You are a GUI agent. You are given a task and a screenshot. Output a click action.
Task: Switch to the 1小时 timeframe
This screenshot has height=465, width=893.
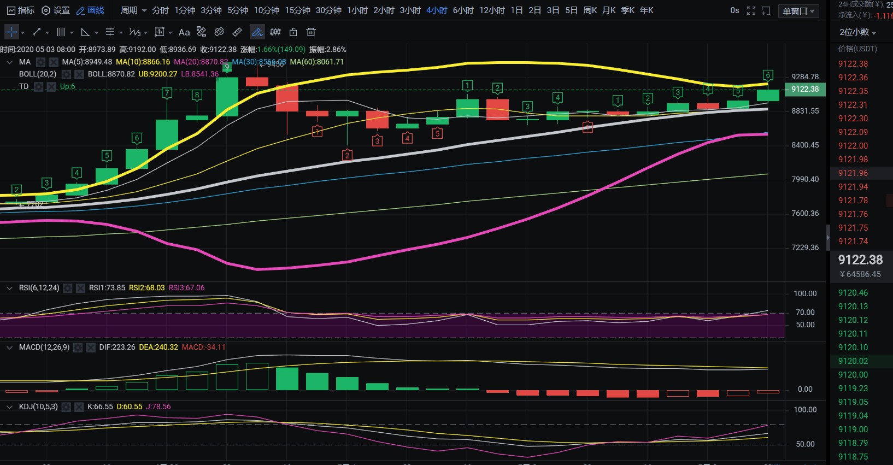[357, 10]
